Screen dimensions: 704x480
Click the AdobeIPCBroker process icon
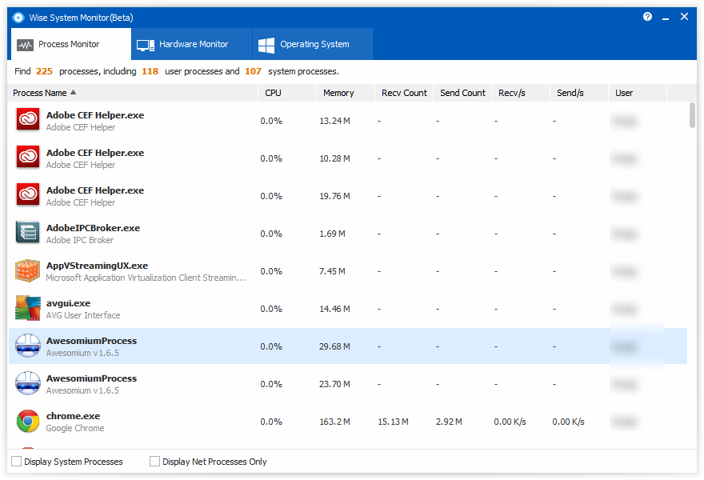(x=27, y=232)
